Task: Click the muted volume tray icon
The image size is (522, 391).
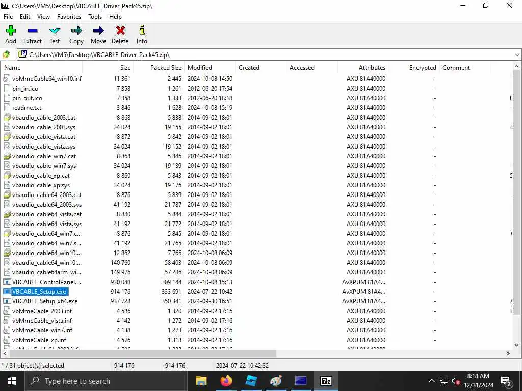Action: pyautogui.click(x=456, y=381)
